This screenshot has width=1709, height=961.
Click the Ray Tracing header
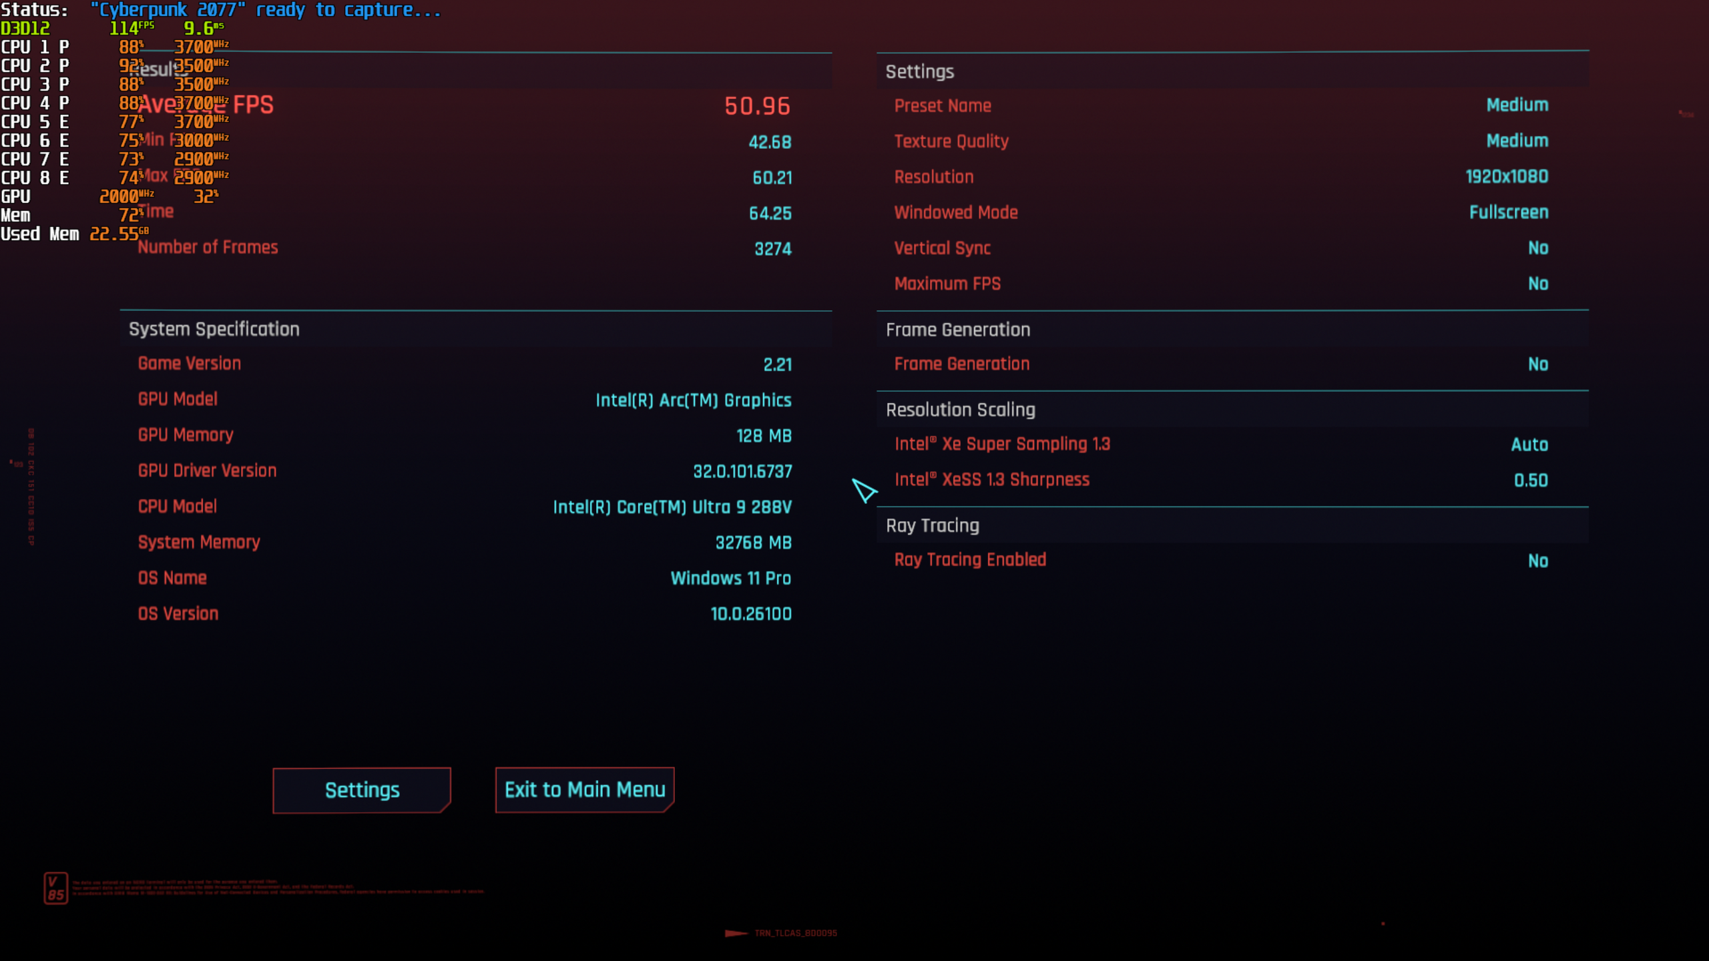pos(933,526)
